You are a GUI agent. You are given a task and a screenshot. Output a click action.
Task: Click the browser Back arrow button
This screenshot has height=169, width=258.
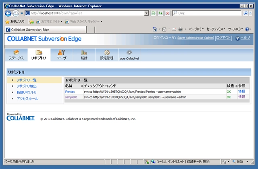click(x=8, y=13)
